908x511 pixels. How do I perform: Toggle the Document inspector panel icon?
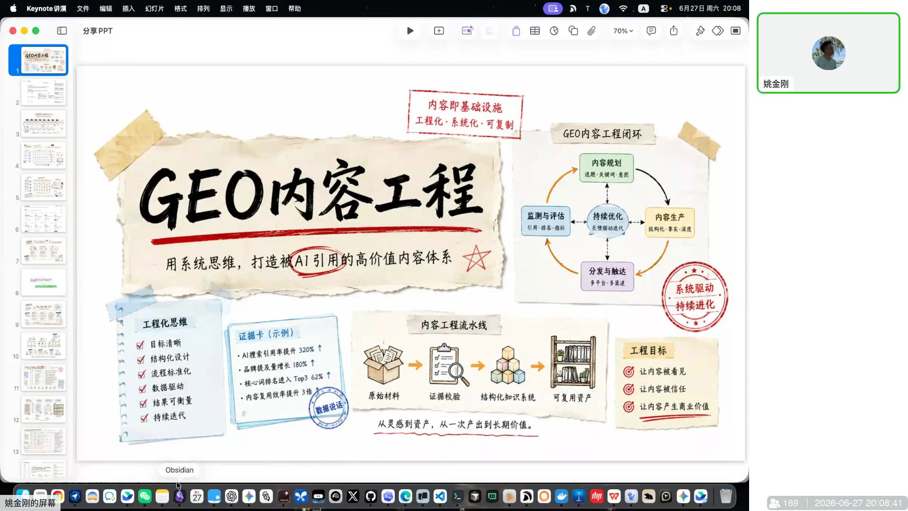point(735,31)
